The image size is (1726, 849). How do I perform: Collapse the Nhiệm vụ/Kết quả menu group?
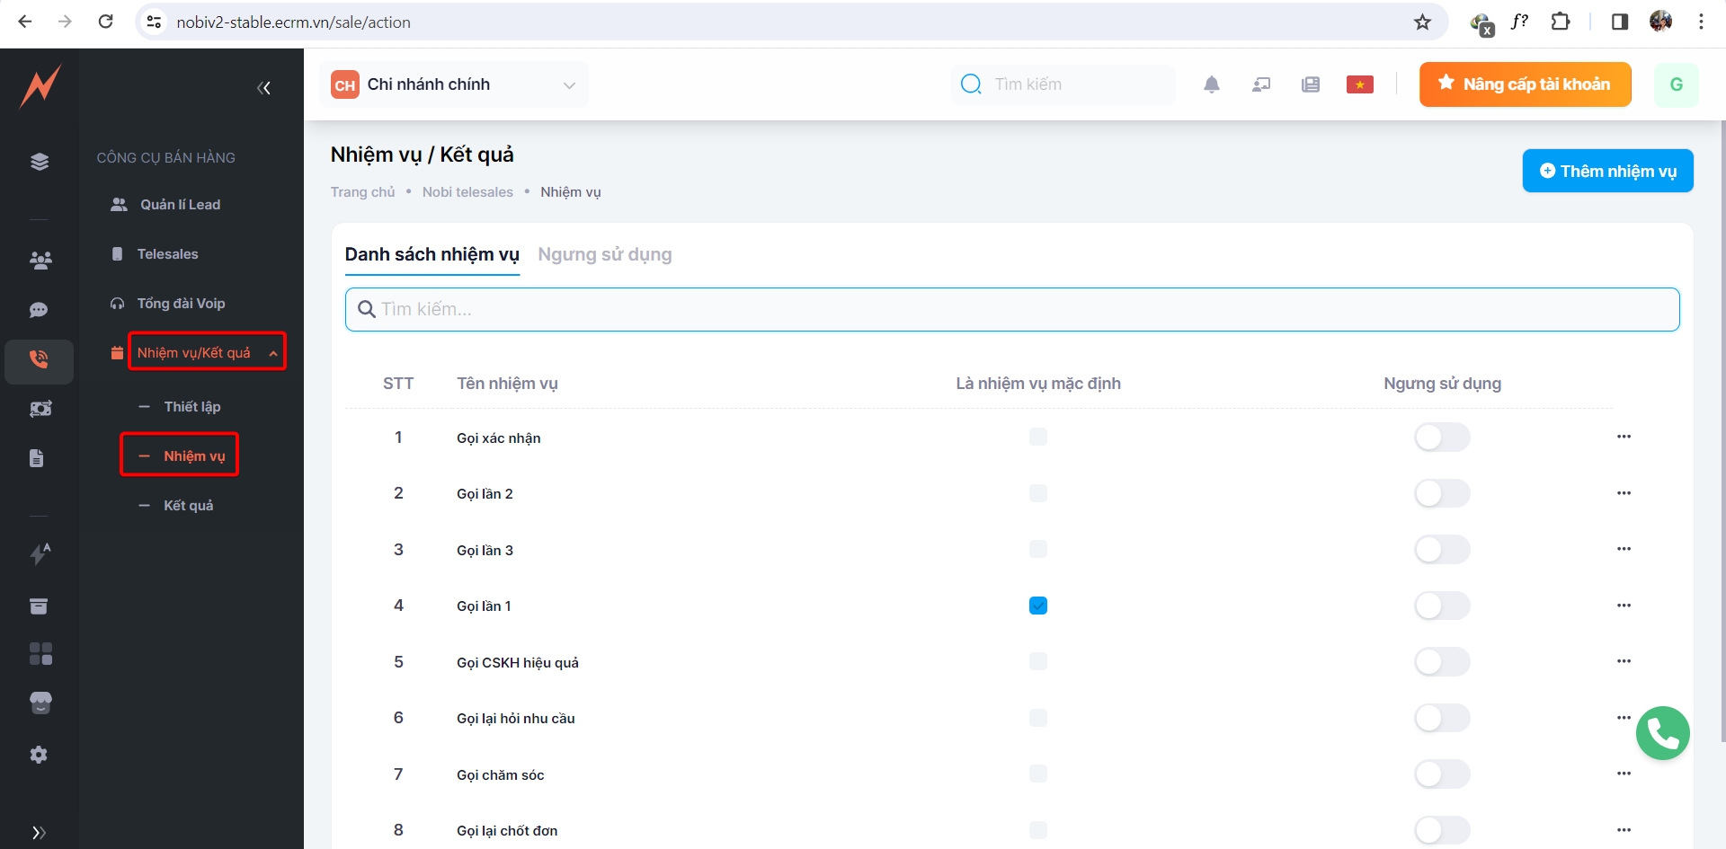tap(273, 353)
